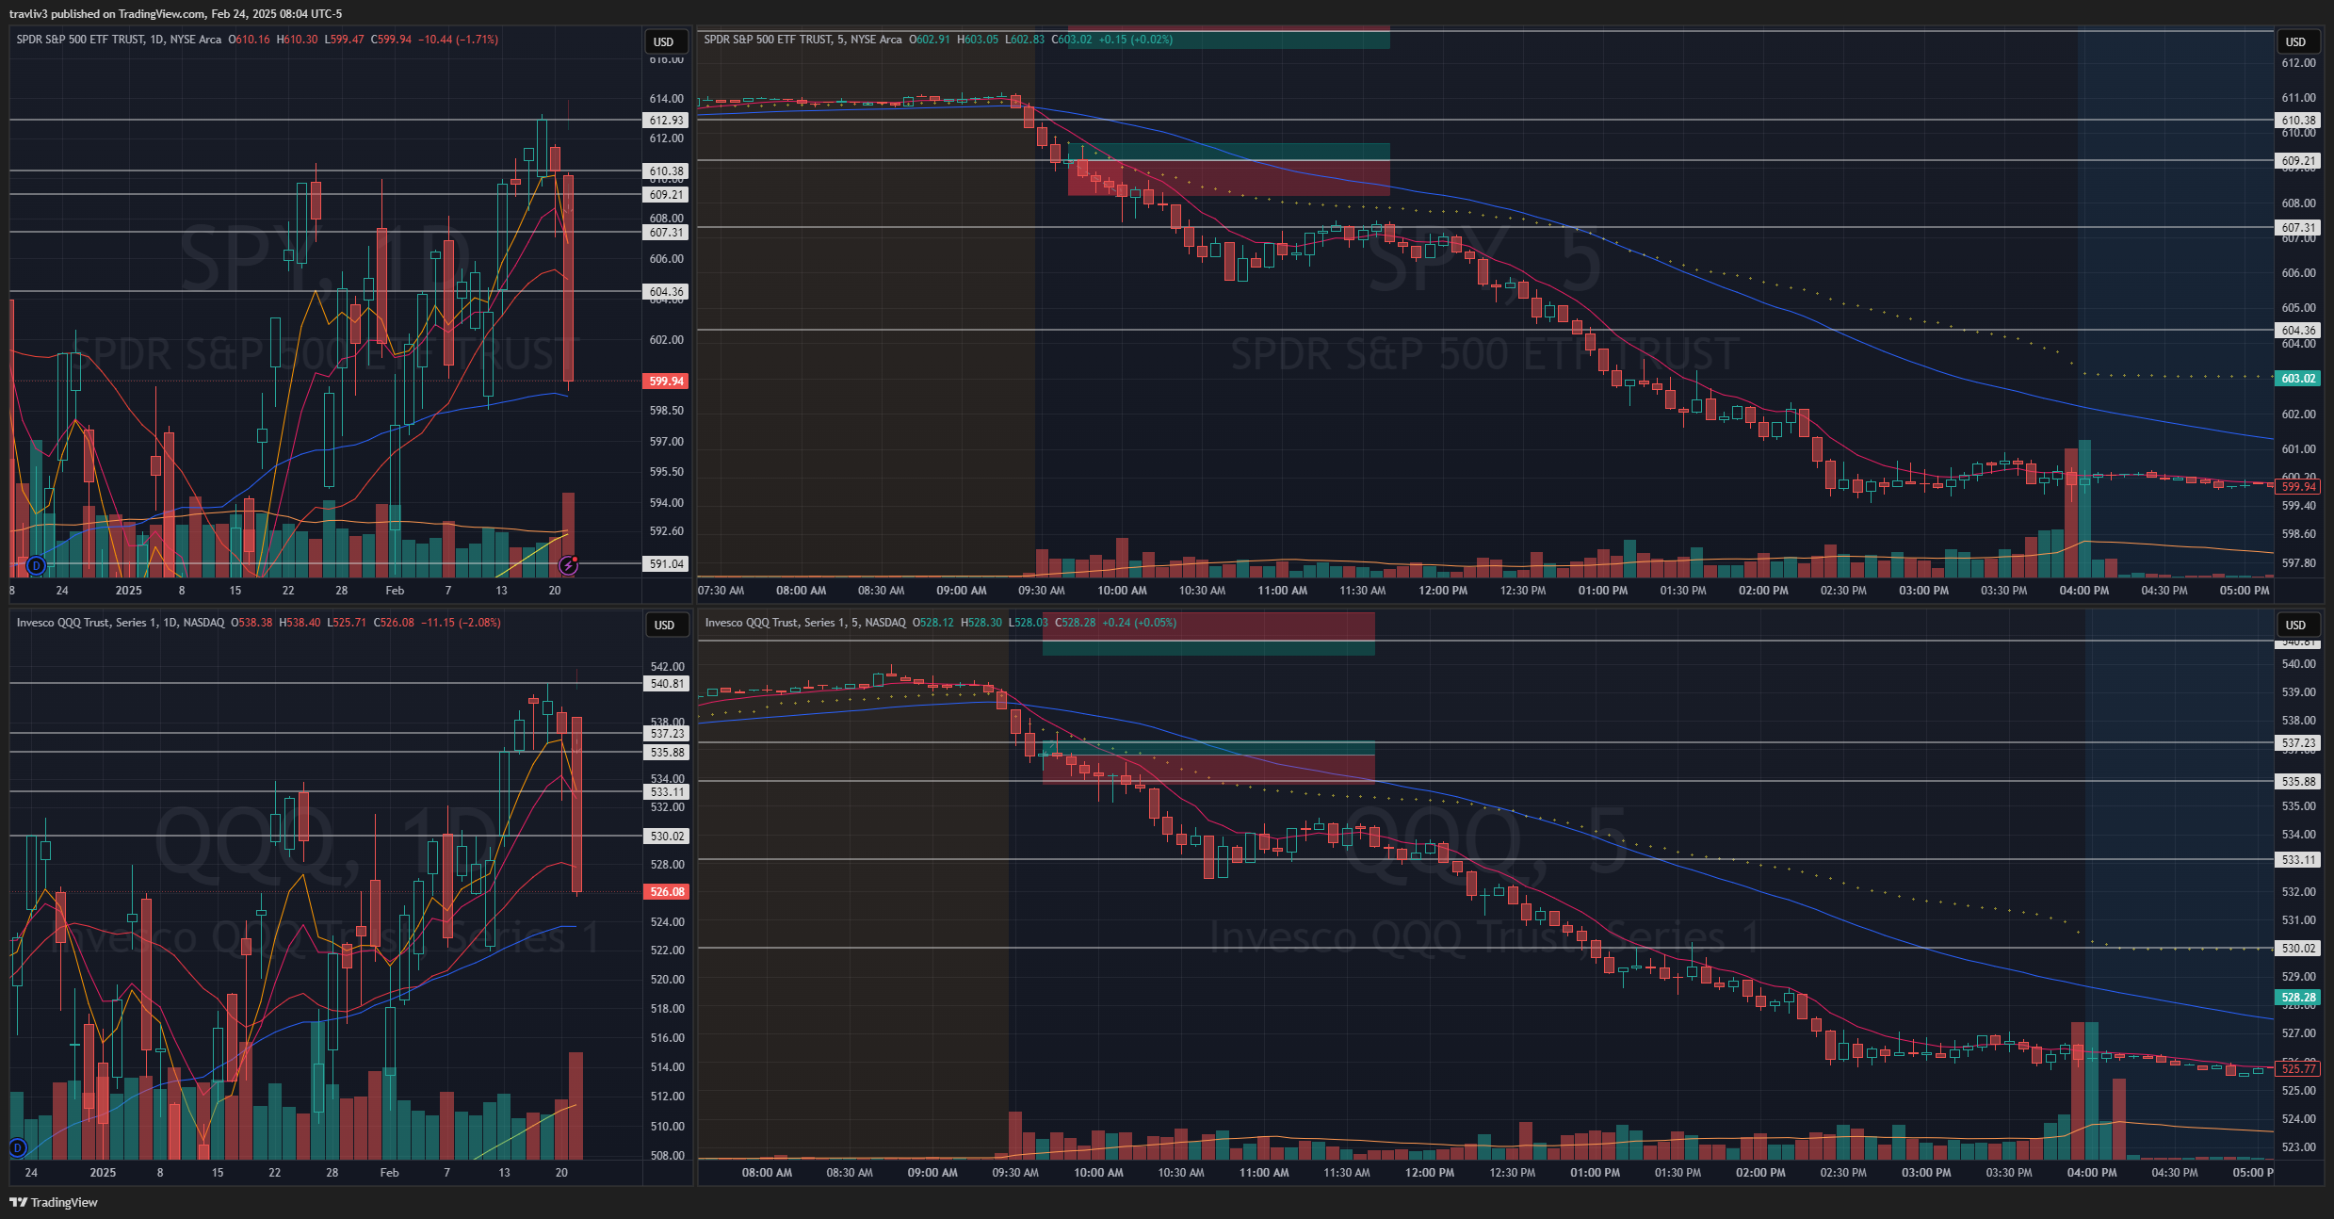Viewport: 2334px width, 1219px height.
Task: Open USD currency selector on SPY 5-minute chart
Action: click(2295, 41)
